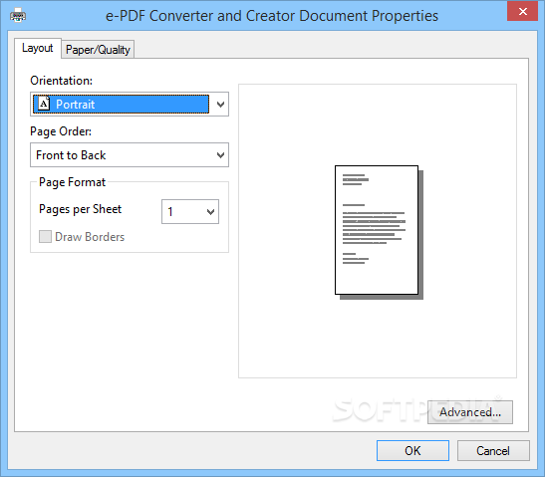
Task: Confirm with the OK button
Action: pos(412,450)
